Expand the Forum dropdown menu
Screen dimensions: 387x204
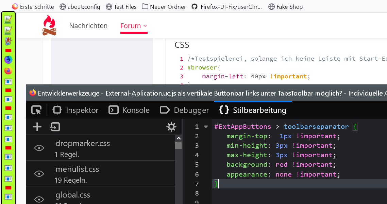click(x=134, y=26)
